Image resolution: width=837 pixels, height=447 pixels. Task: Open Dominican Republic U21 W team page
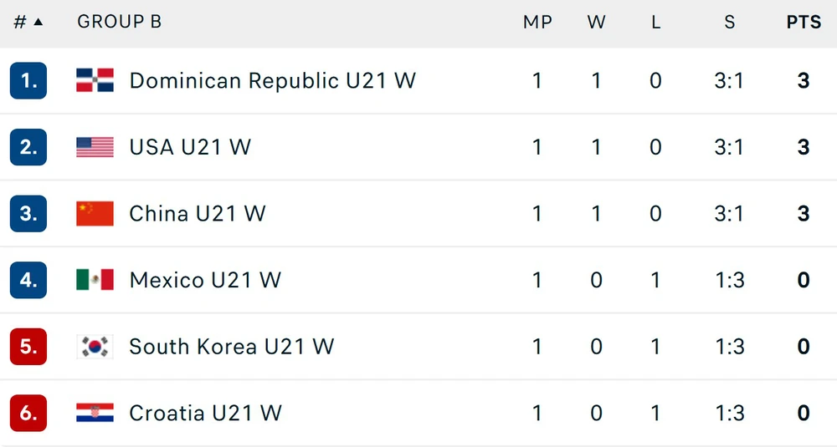[x=272, y=80]
